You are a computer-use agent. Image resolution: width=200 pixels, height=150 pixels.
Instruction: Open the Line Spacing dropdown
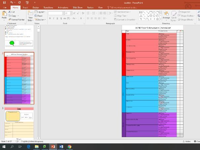[x=110, y=13]
